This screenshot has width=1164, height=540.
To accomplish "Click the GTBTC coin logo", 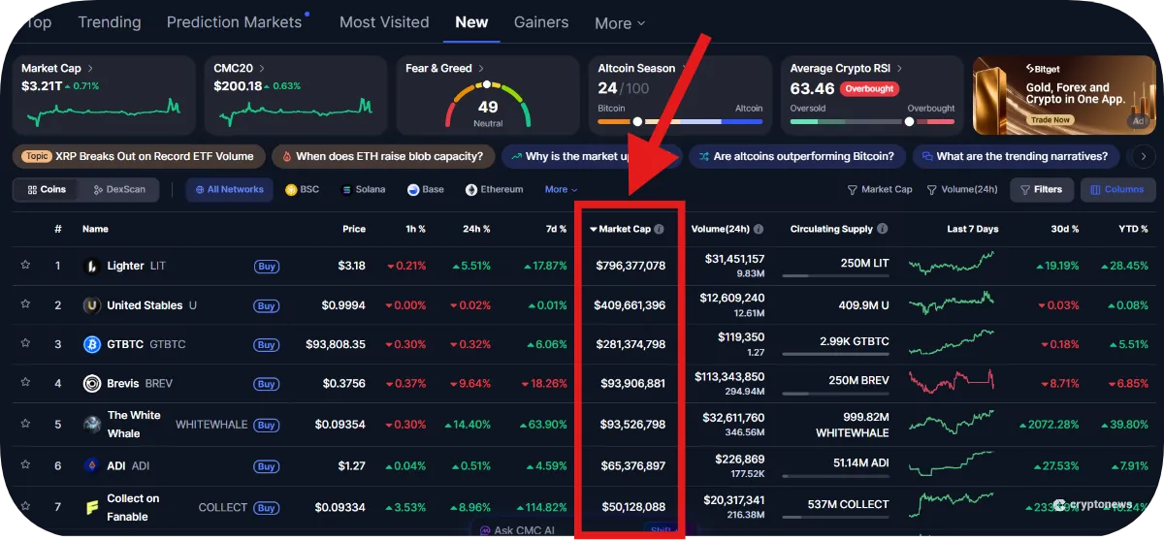I will pos(92,344).
